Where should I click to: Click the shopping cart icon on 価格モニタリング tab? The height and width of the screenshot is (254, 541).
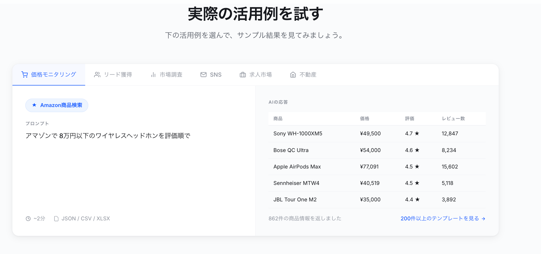point(25,75)
